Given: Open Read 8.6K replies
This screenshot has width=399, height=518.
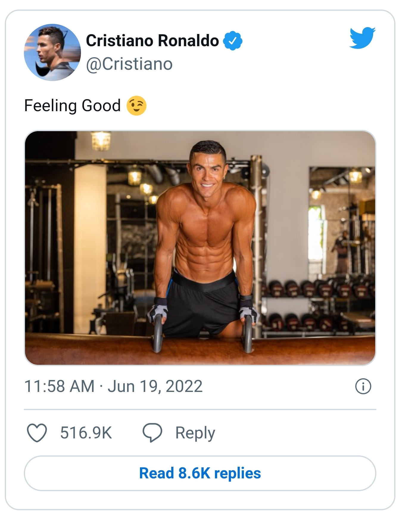Looking at the screenshot, I should pyautogui.click(x=200, y=473).
